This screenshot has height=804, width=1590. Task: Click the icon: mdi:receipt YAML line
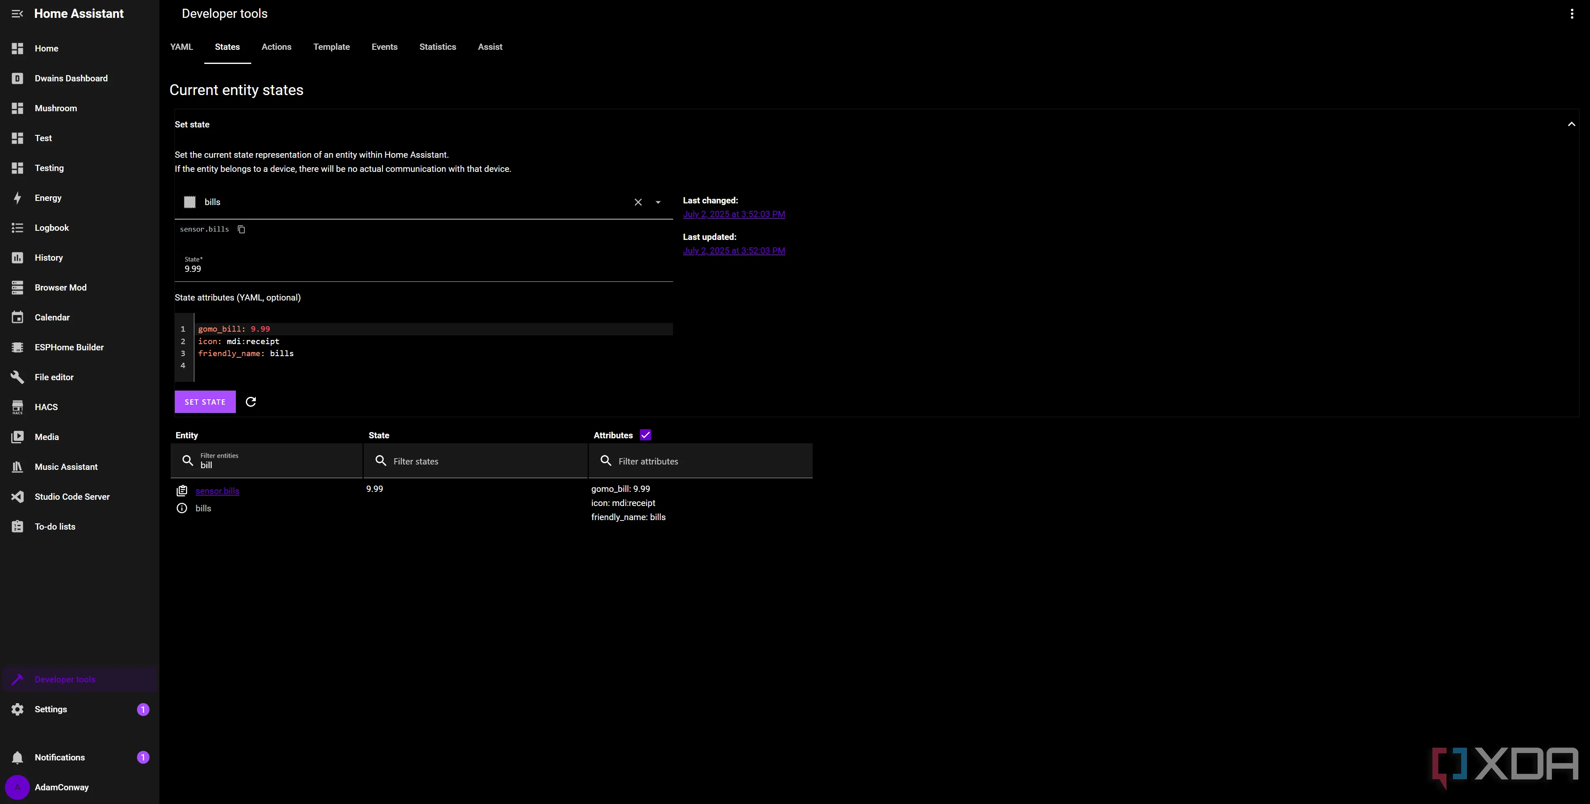(239, 341)
